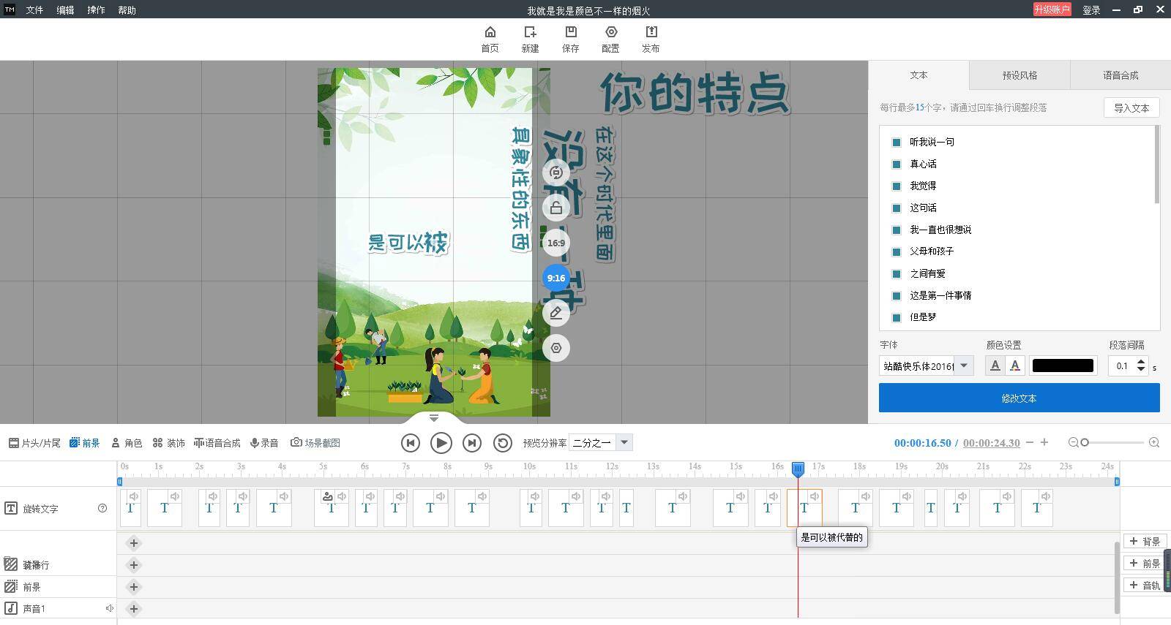Click the 修改文本 button
This screenshot has height=625, width=1171.
tap(1019, 398)
